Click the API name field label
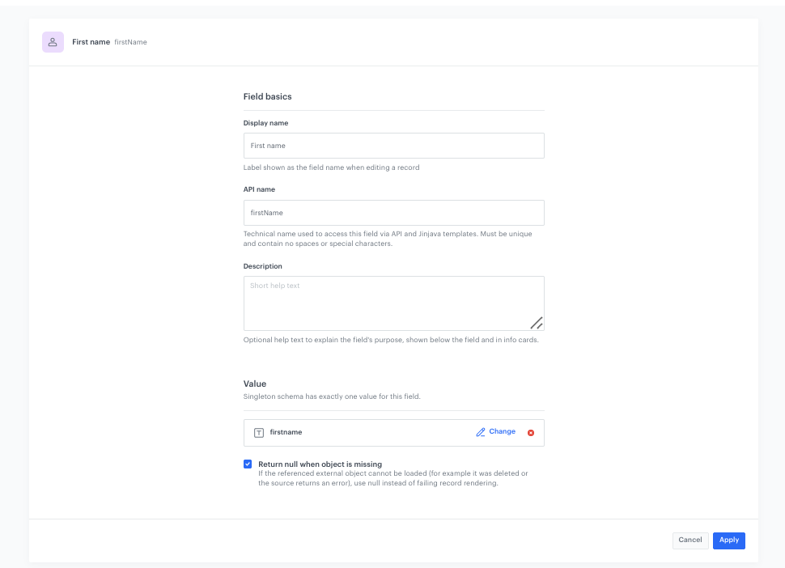 click(x=259, y=189)
